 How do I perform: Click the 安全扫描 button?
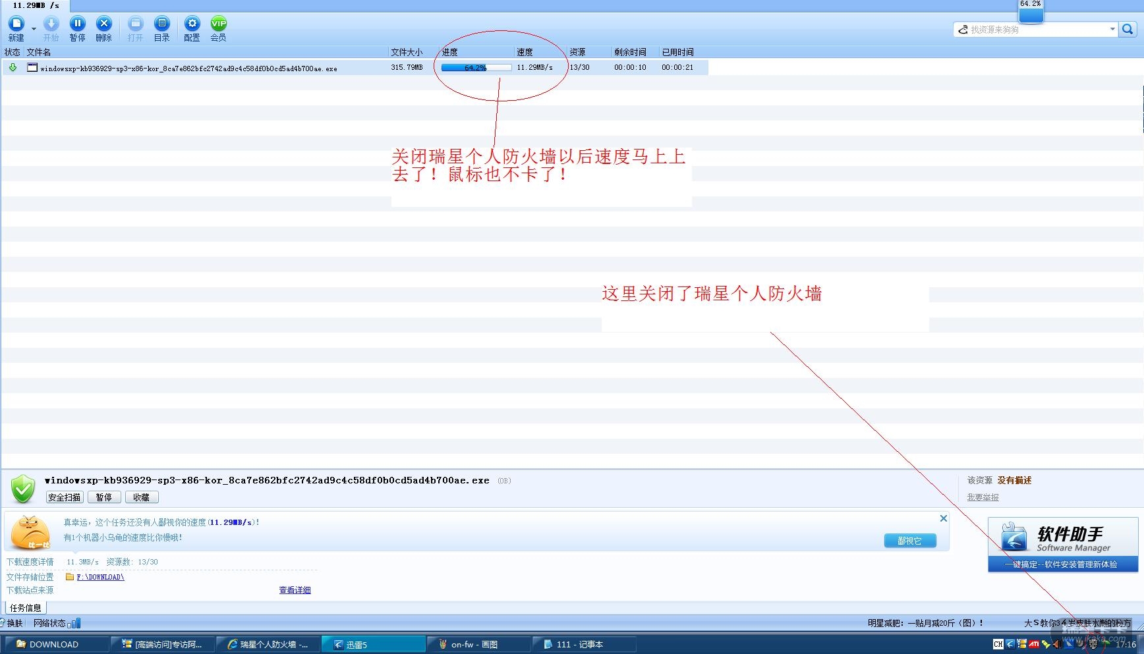pyautogui.click(x=65, y=497)
